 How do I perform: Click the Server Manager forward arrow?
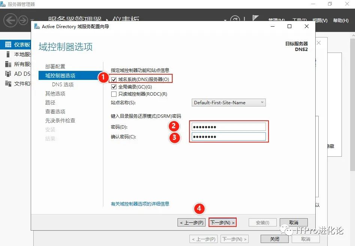tap(23, 20)
